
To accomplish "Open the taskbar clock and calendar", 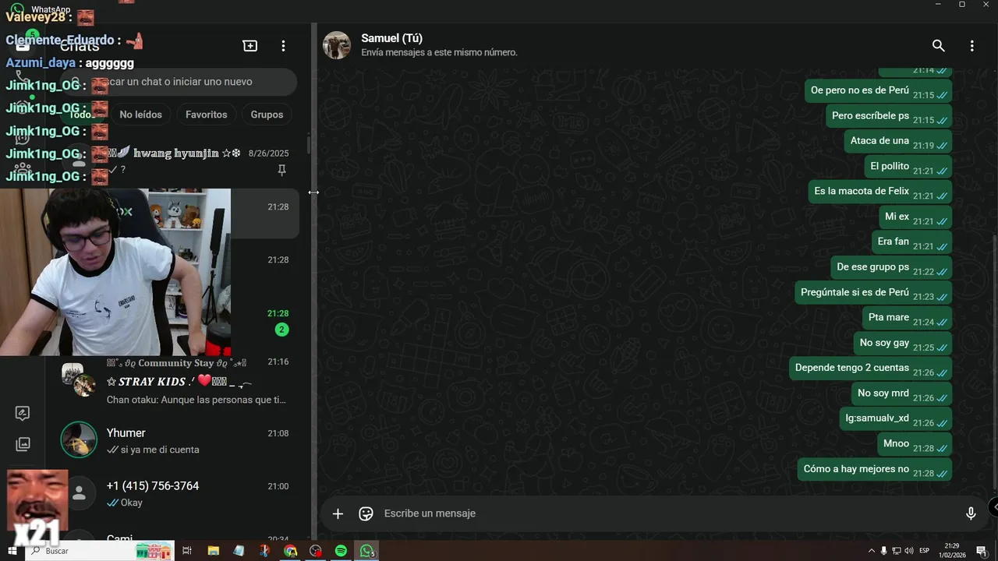I will click(x=952, y=551).
